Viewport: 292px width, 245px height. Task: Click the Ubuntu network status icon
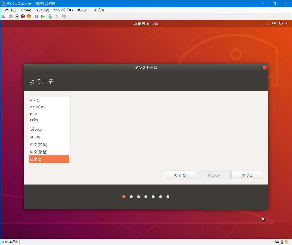(x=266, y=24)
